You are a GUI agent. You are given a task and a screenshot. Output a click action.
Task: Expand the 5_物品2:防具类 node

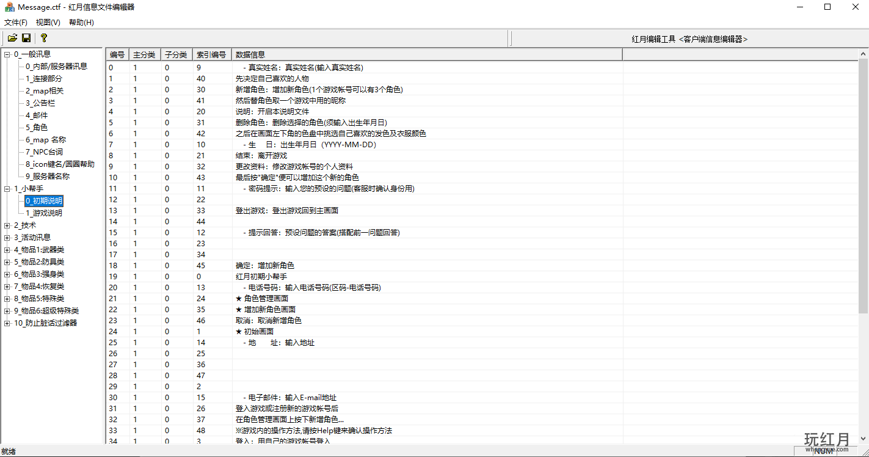(7, 262)
